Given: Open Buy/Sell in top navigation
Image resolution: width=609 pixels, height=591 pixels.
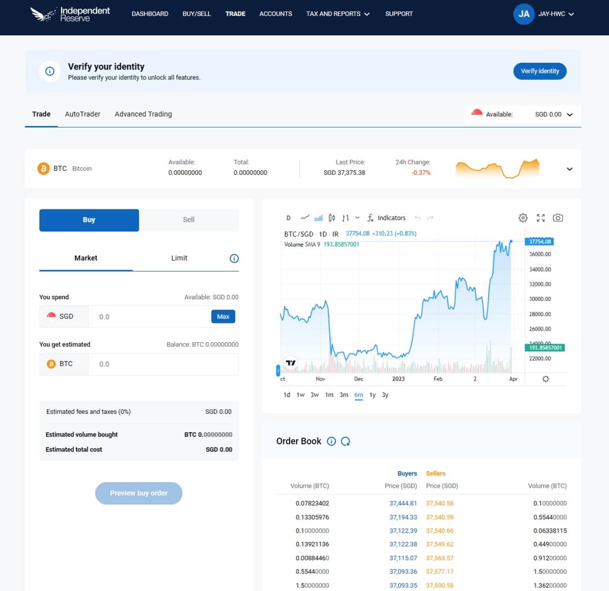Looking at the screenshot, I should coord(197,14).
